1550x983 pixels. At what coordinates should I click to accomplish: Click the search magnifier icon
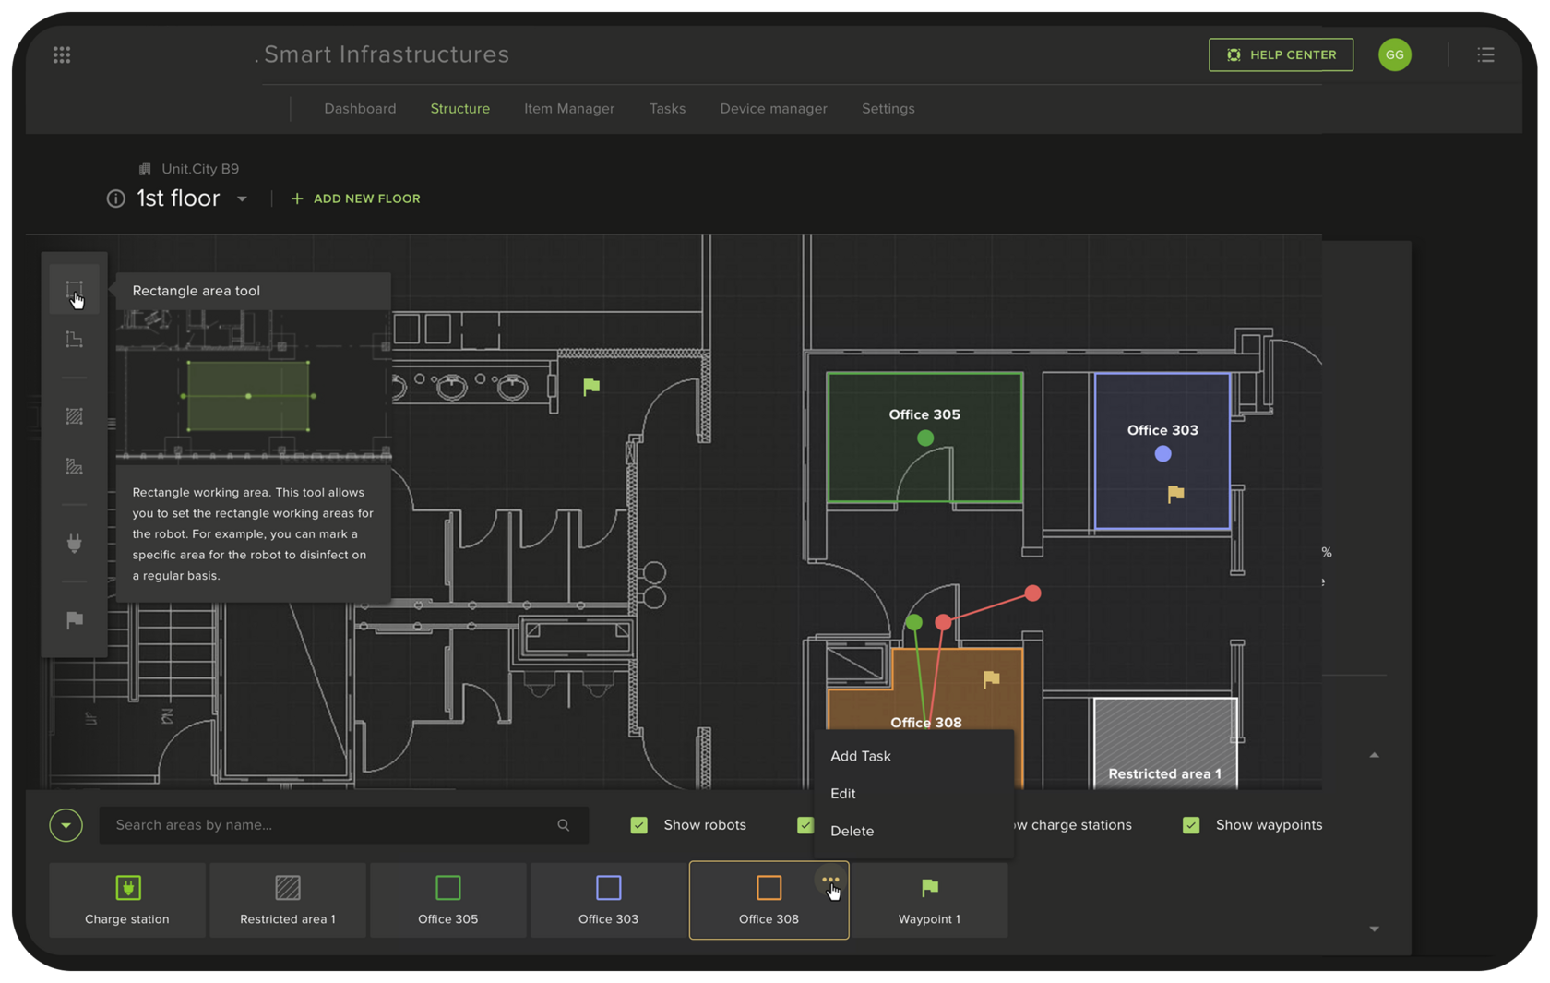point(564,825)
